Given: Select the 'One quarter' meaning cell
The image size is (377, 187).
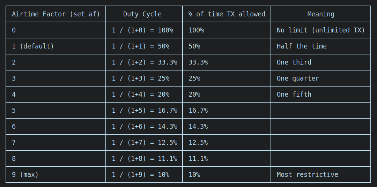Looking at the screenshot, I should pyautogui.click(x=298, y=78).
